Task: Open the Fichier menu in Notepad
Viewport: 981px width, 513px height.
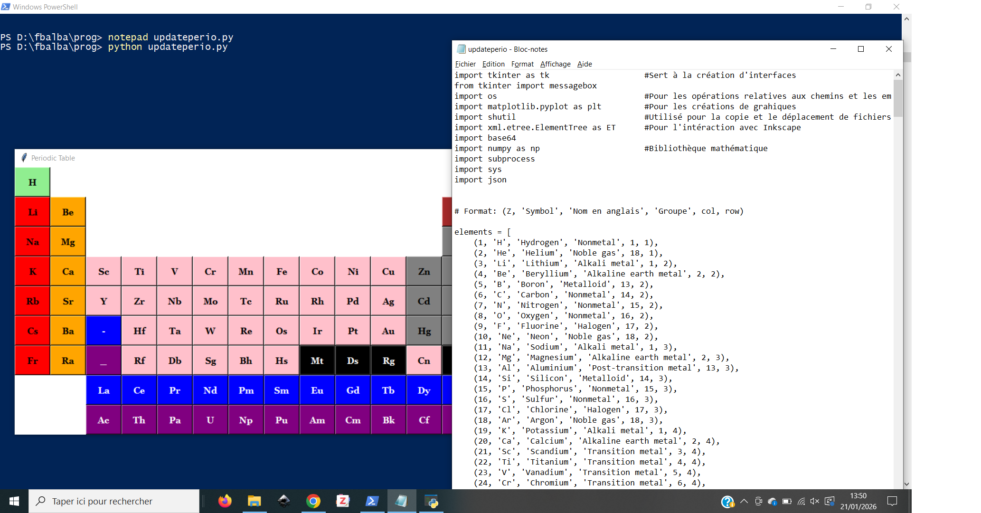Action: [x=465, y=64]
